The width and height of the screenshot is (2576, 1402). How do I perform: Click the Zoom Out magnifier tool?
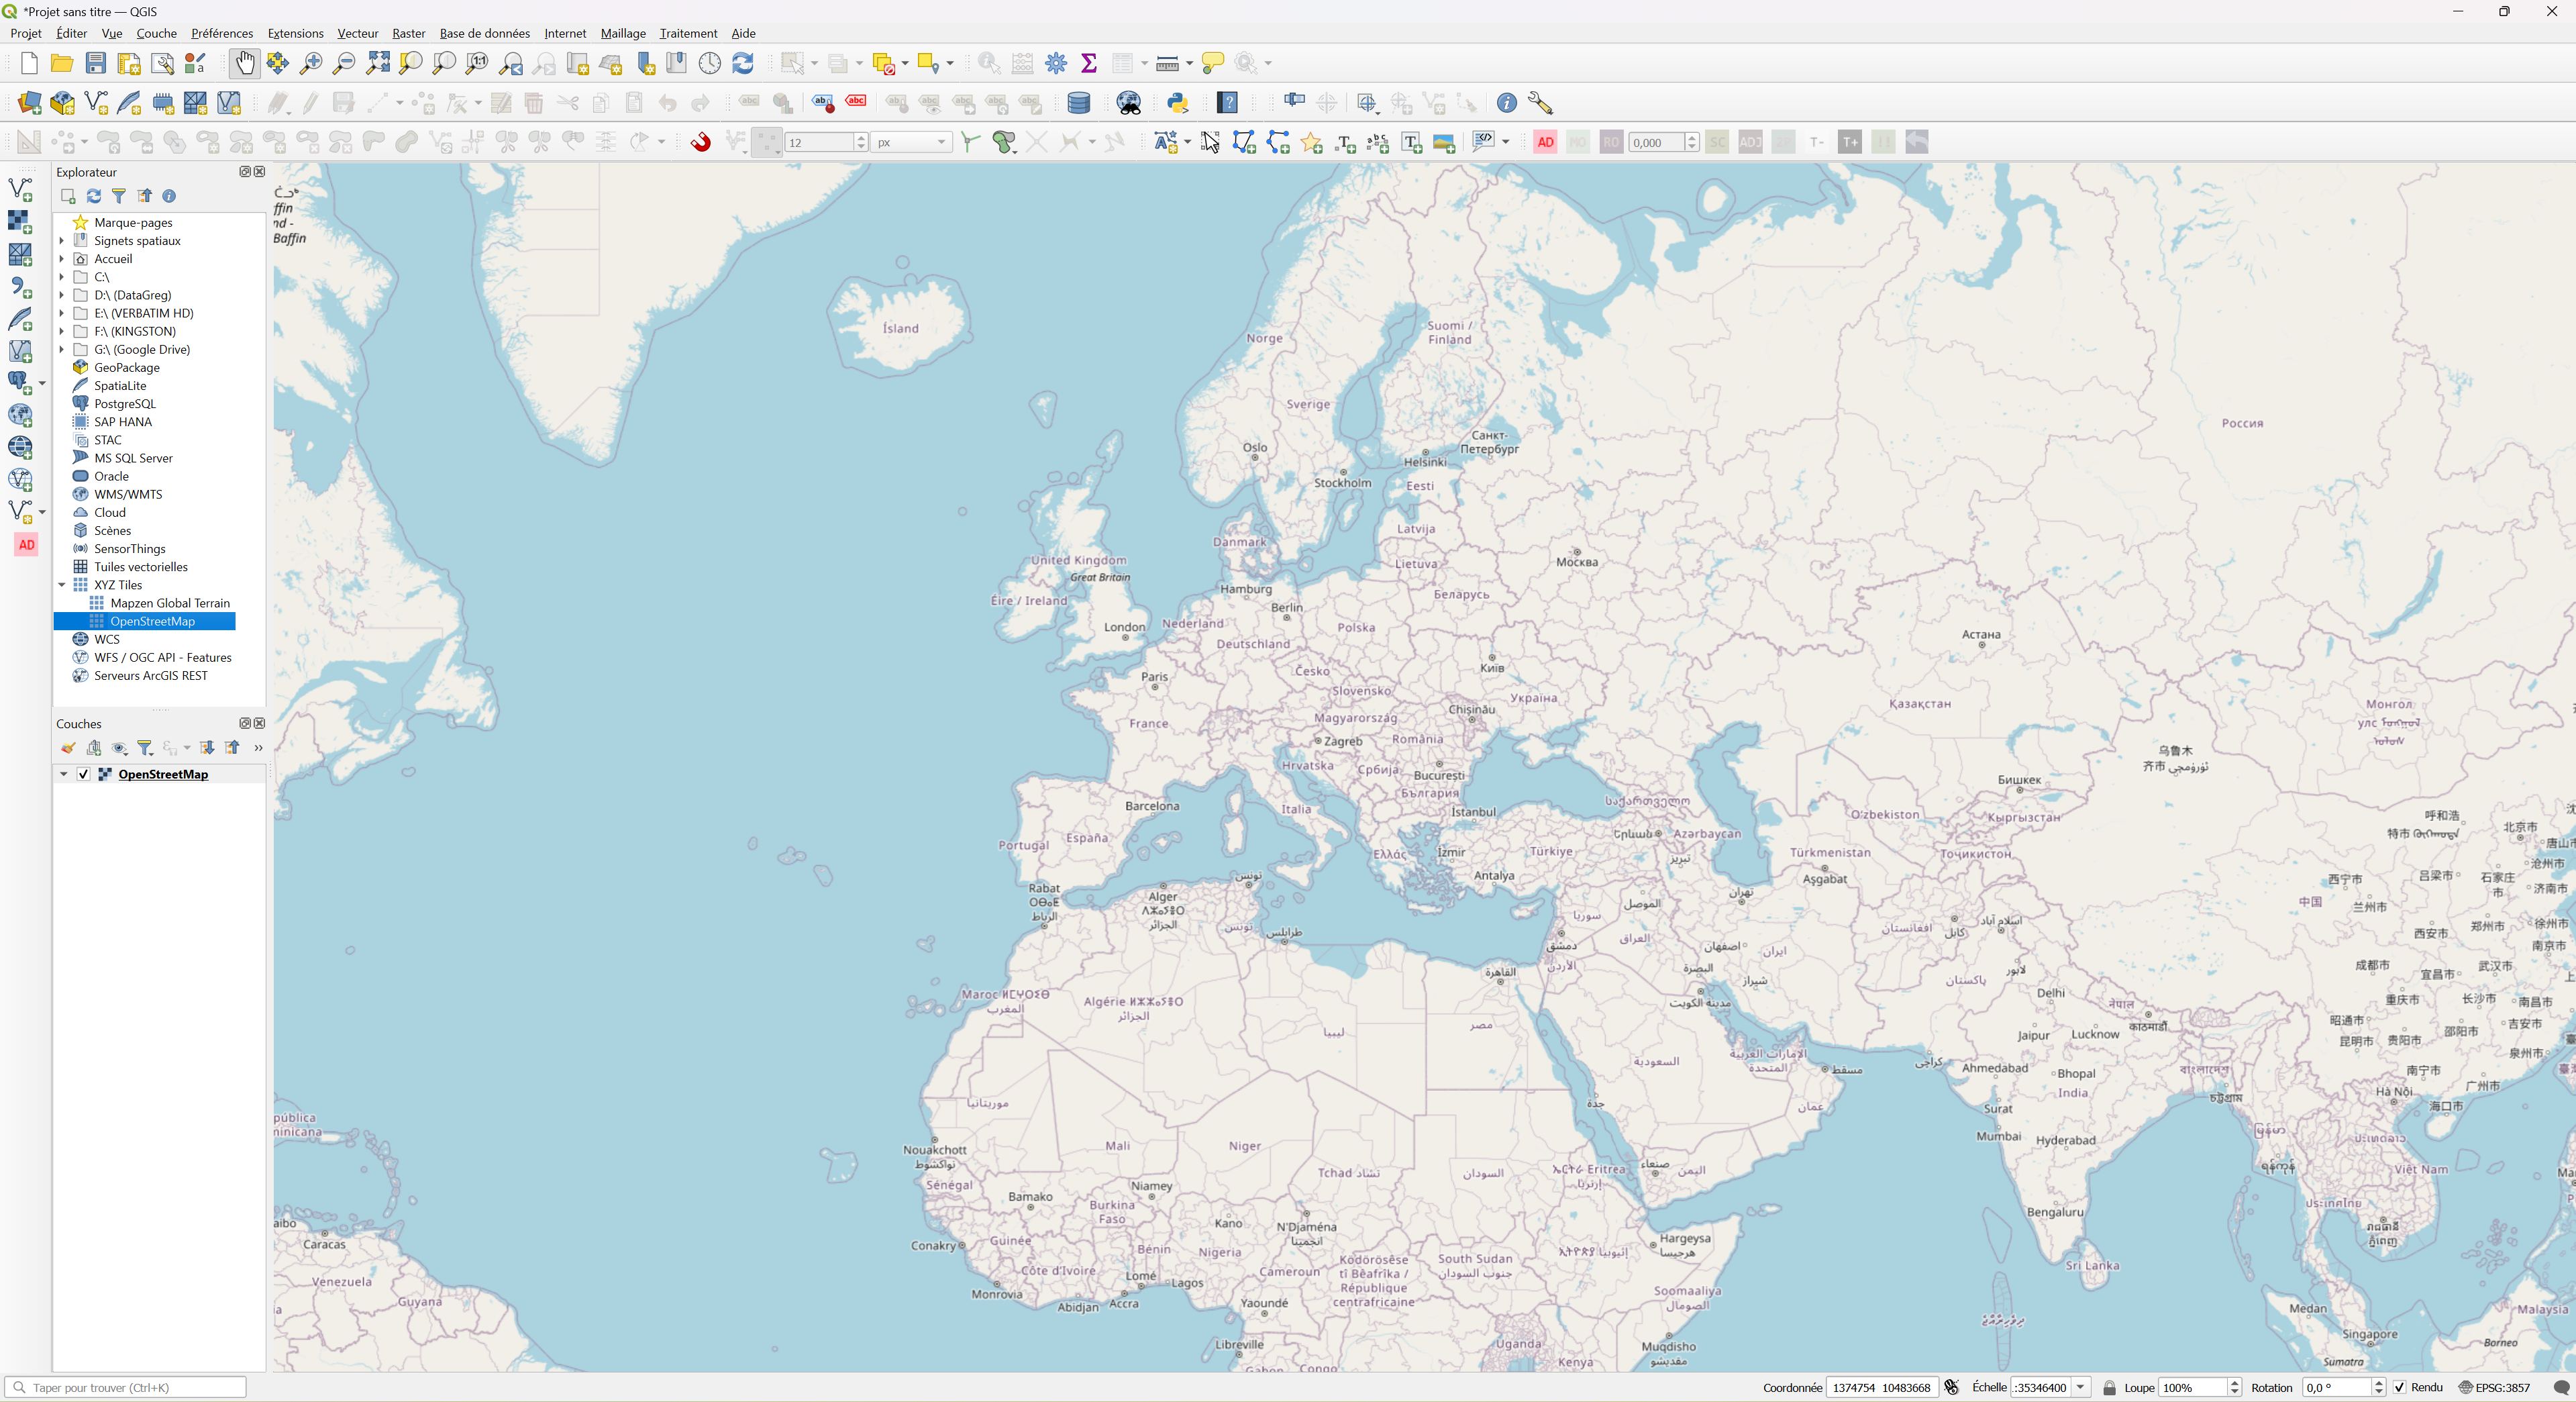tap(344, 63)
